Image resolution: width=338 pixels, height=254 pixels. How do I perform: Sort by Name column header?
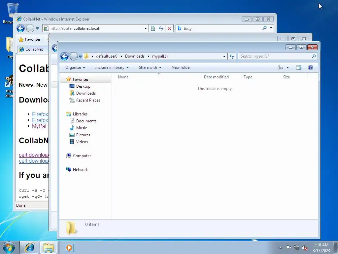pyautogui.click(x=123, y=77)
